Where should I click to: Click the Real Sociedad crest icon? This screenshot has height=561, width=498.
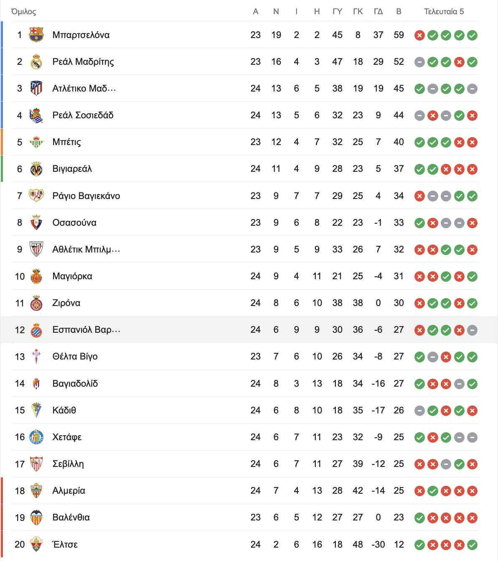pos(36,115)
